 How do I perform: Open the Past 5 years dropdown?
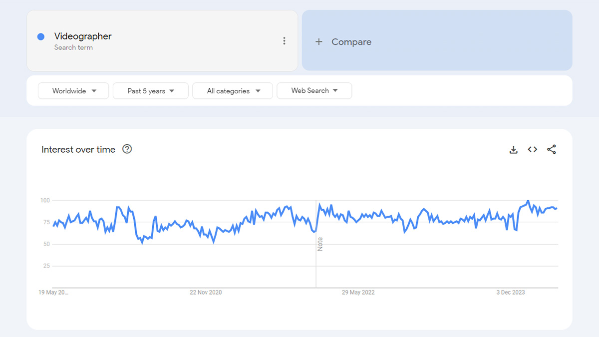coord(151,91)
